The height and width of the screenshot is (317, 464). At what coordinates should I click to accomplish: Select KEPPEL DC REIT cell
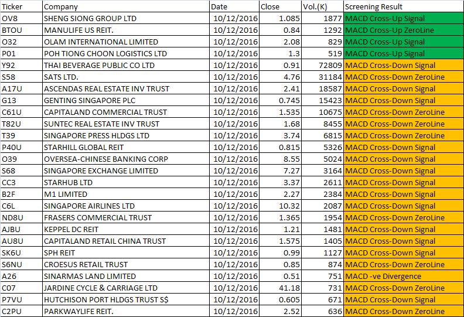pos(126,229)
